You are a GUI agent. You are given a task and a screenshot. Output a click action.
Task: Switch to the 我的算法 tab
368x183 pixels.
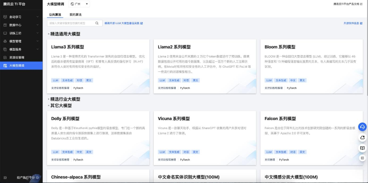75,15
